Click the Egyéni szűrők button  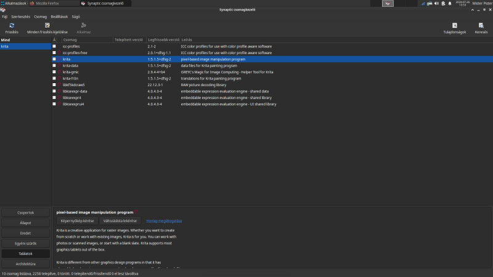coord(25,243)
